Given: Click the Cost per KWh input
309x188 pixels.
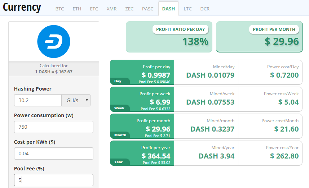Looking at the screenshot, I should (x=54, y=153).
